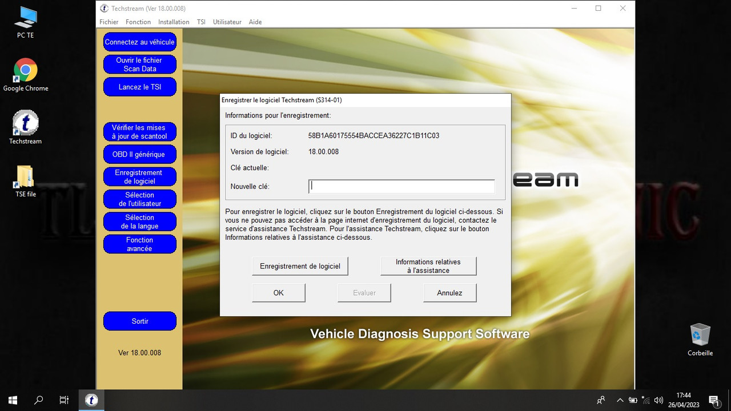Click the Clé actuelle label
This screenshot has height=411, width=731.
pyautogui.click(x=250, y=168)
